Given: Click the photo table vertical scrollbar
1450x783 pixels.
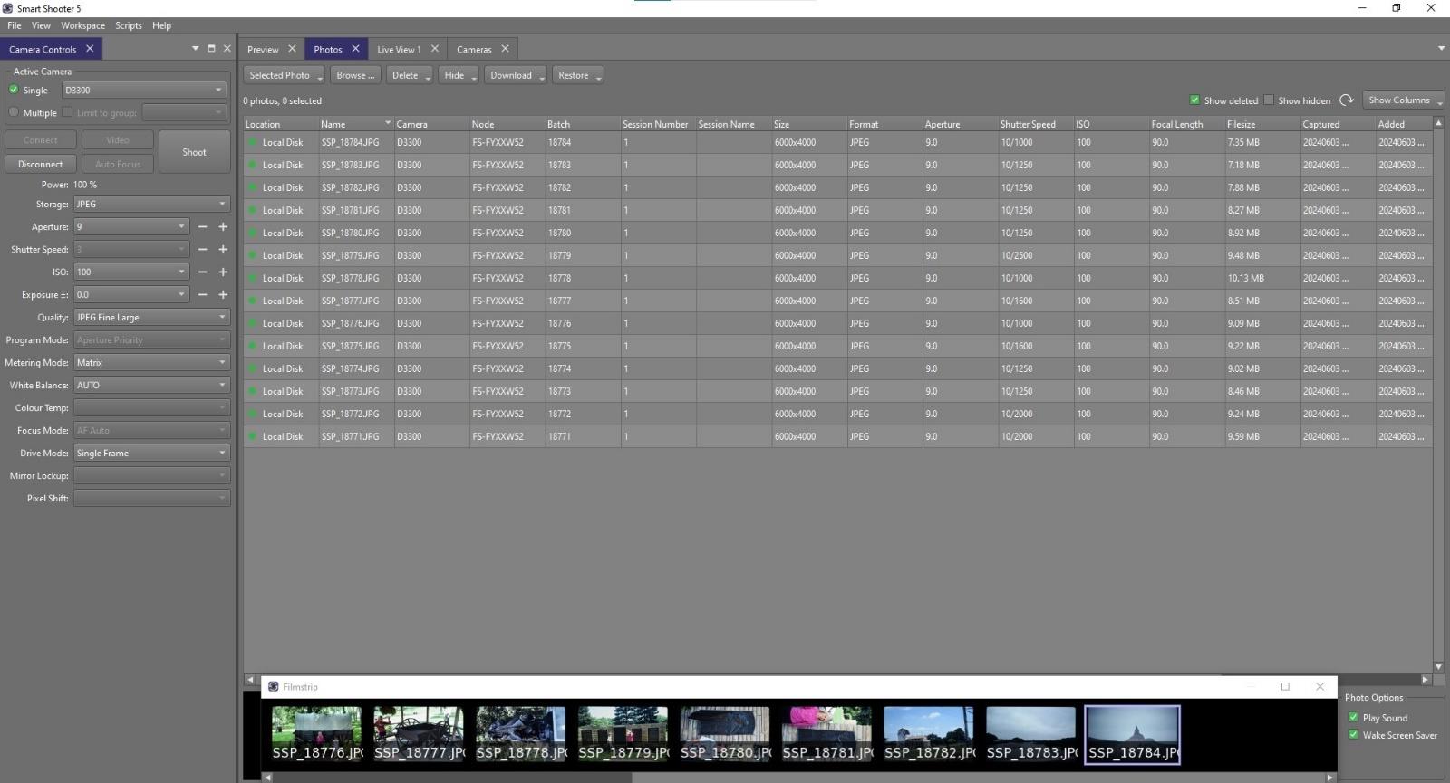Looking at the screenshot, I should click(x=1438, y=395).
